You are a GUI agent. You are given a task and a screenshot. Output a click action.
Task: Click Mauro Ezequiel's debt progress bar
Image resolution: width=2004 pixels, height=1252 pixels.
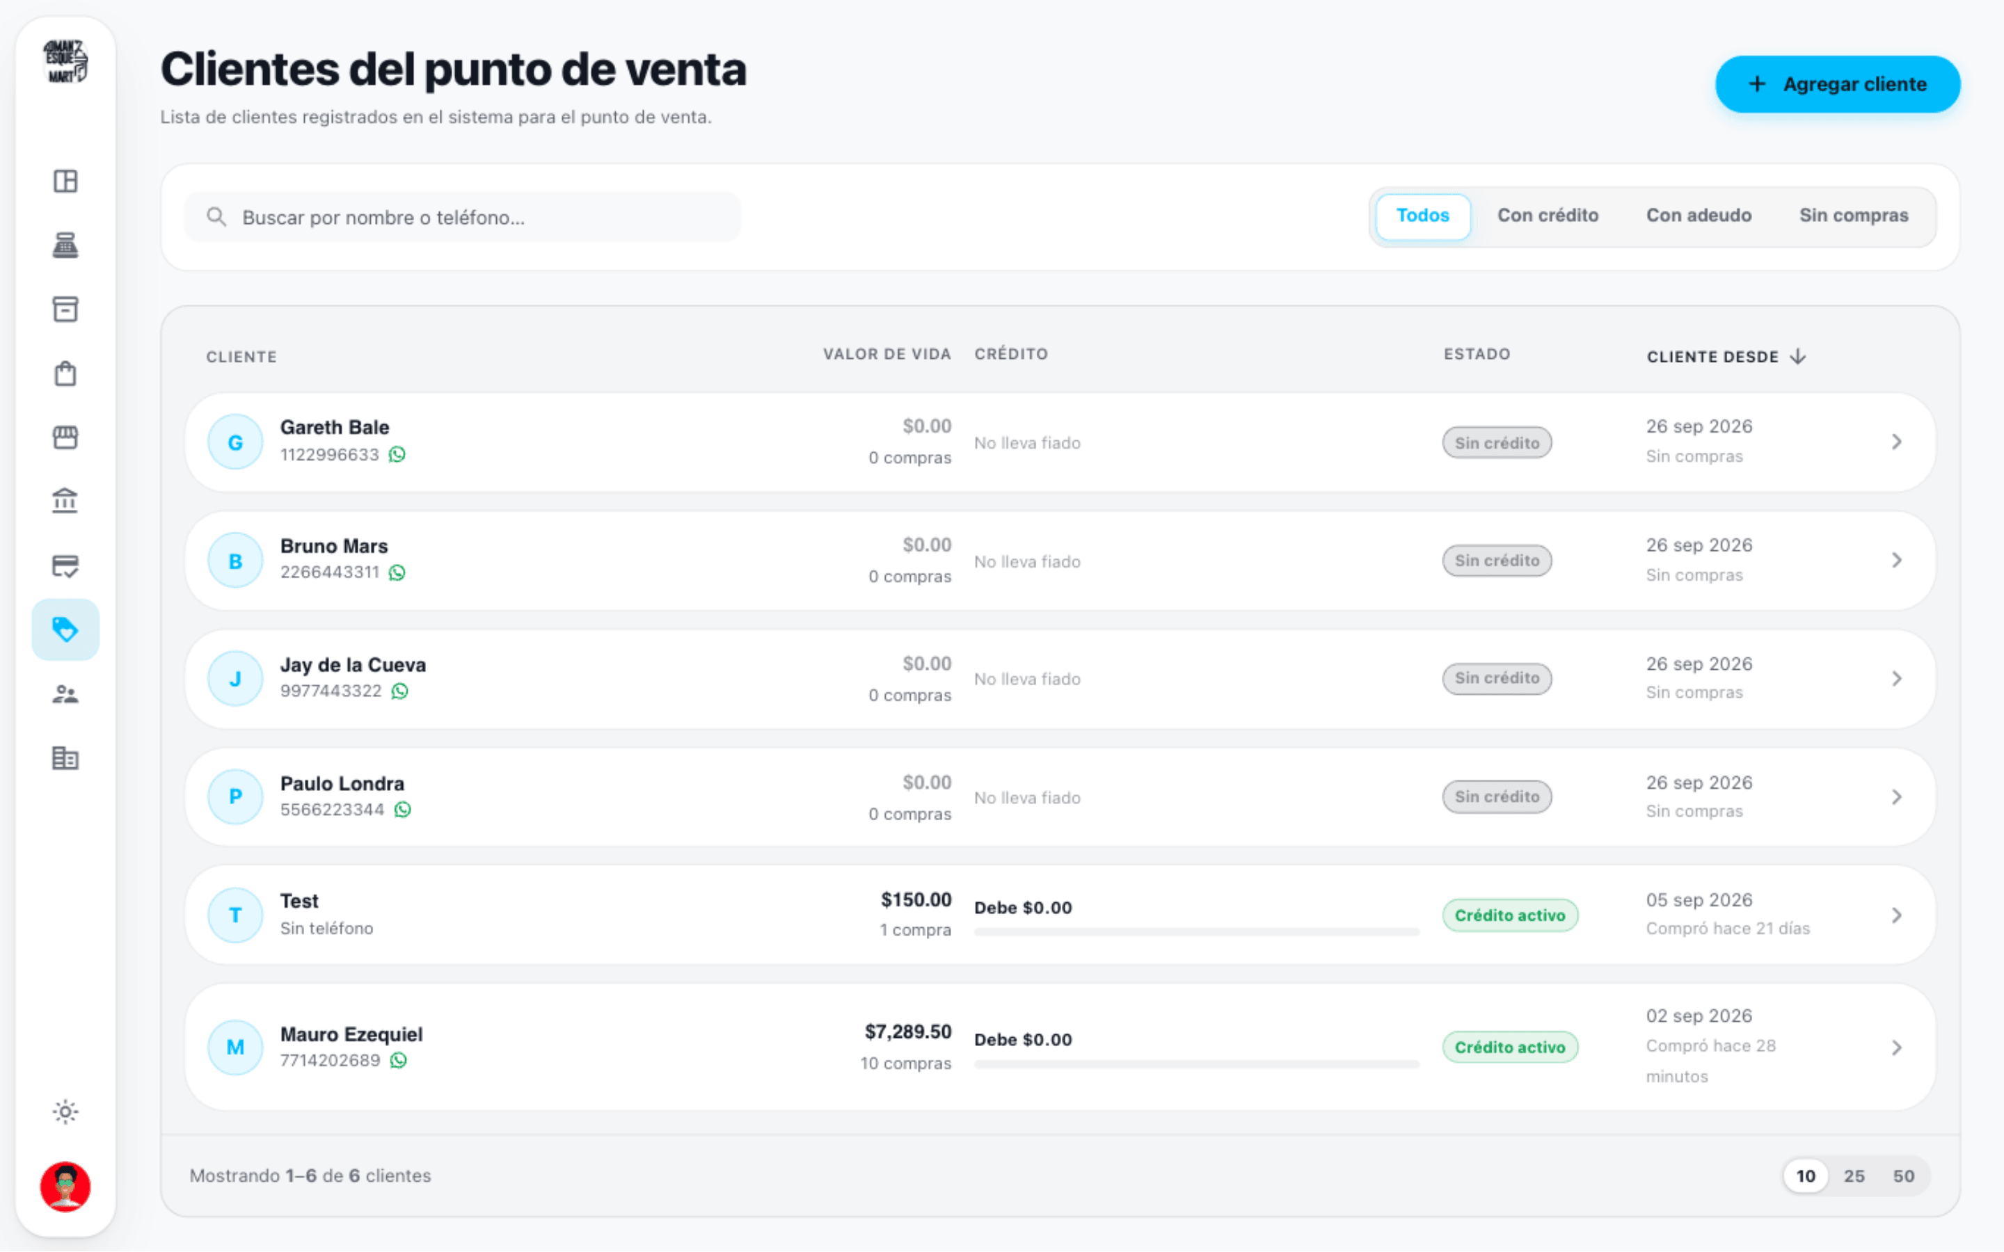pos(1197,1065)
